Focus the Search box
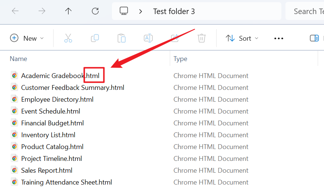 (305, 11)
